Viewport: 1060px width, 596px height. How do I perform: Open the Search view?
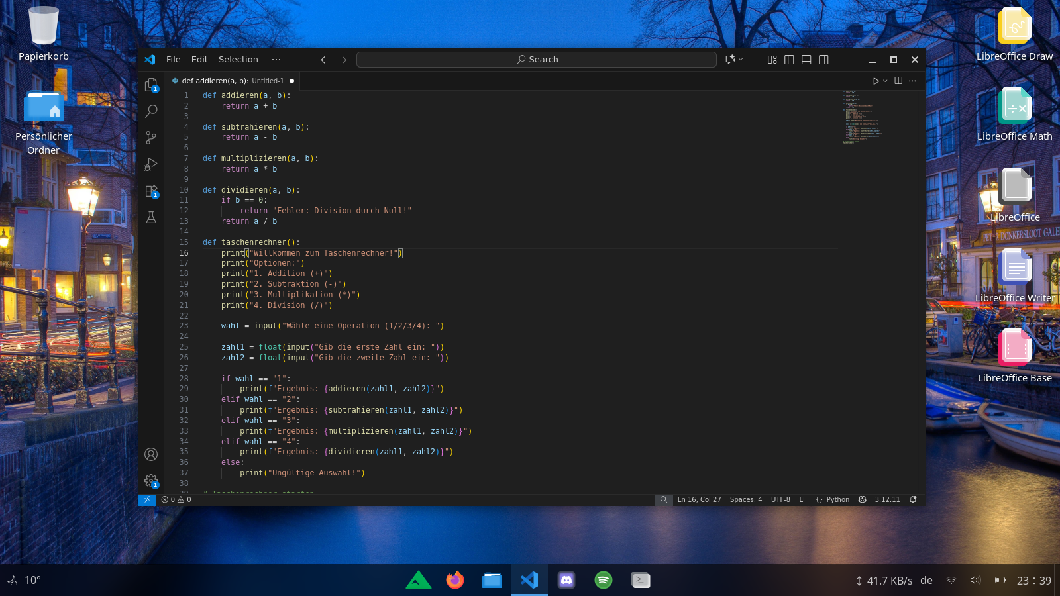[x=151, y=111]
